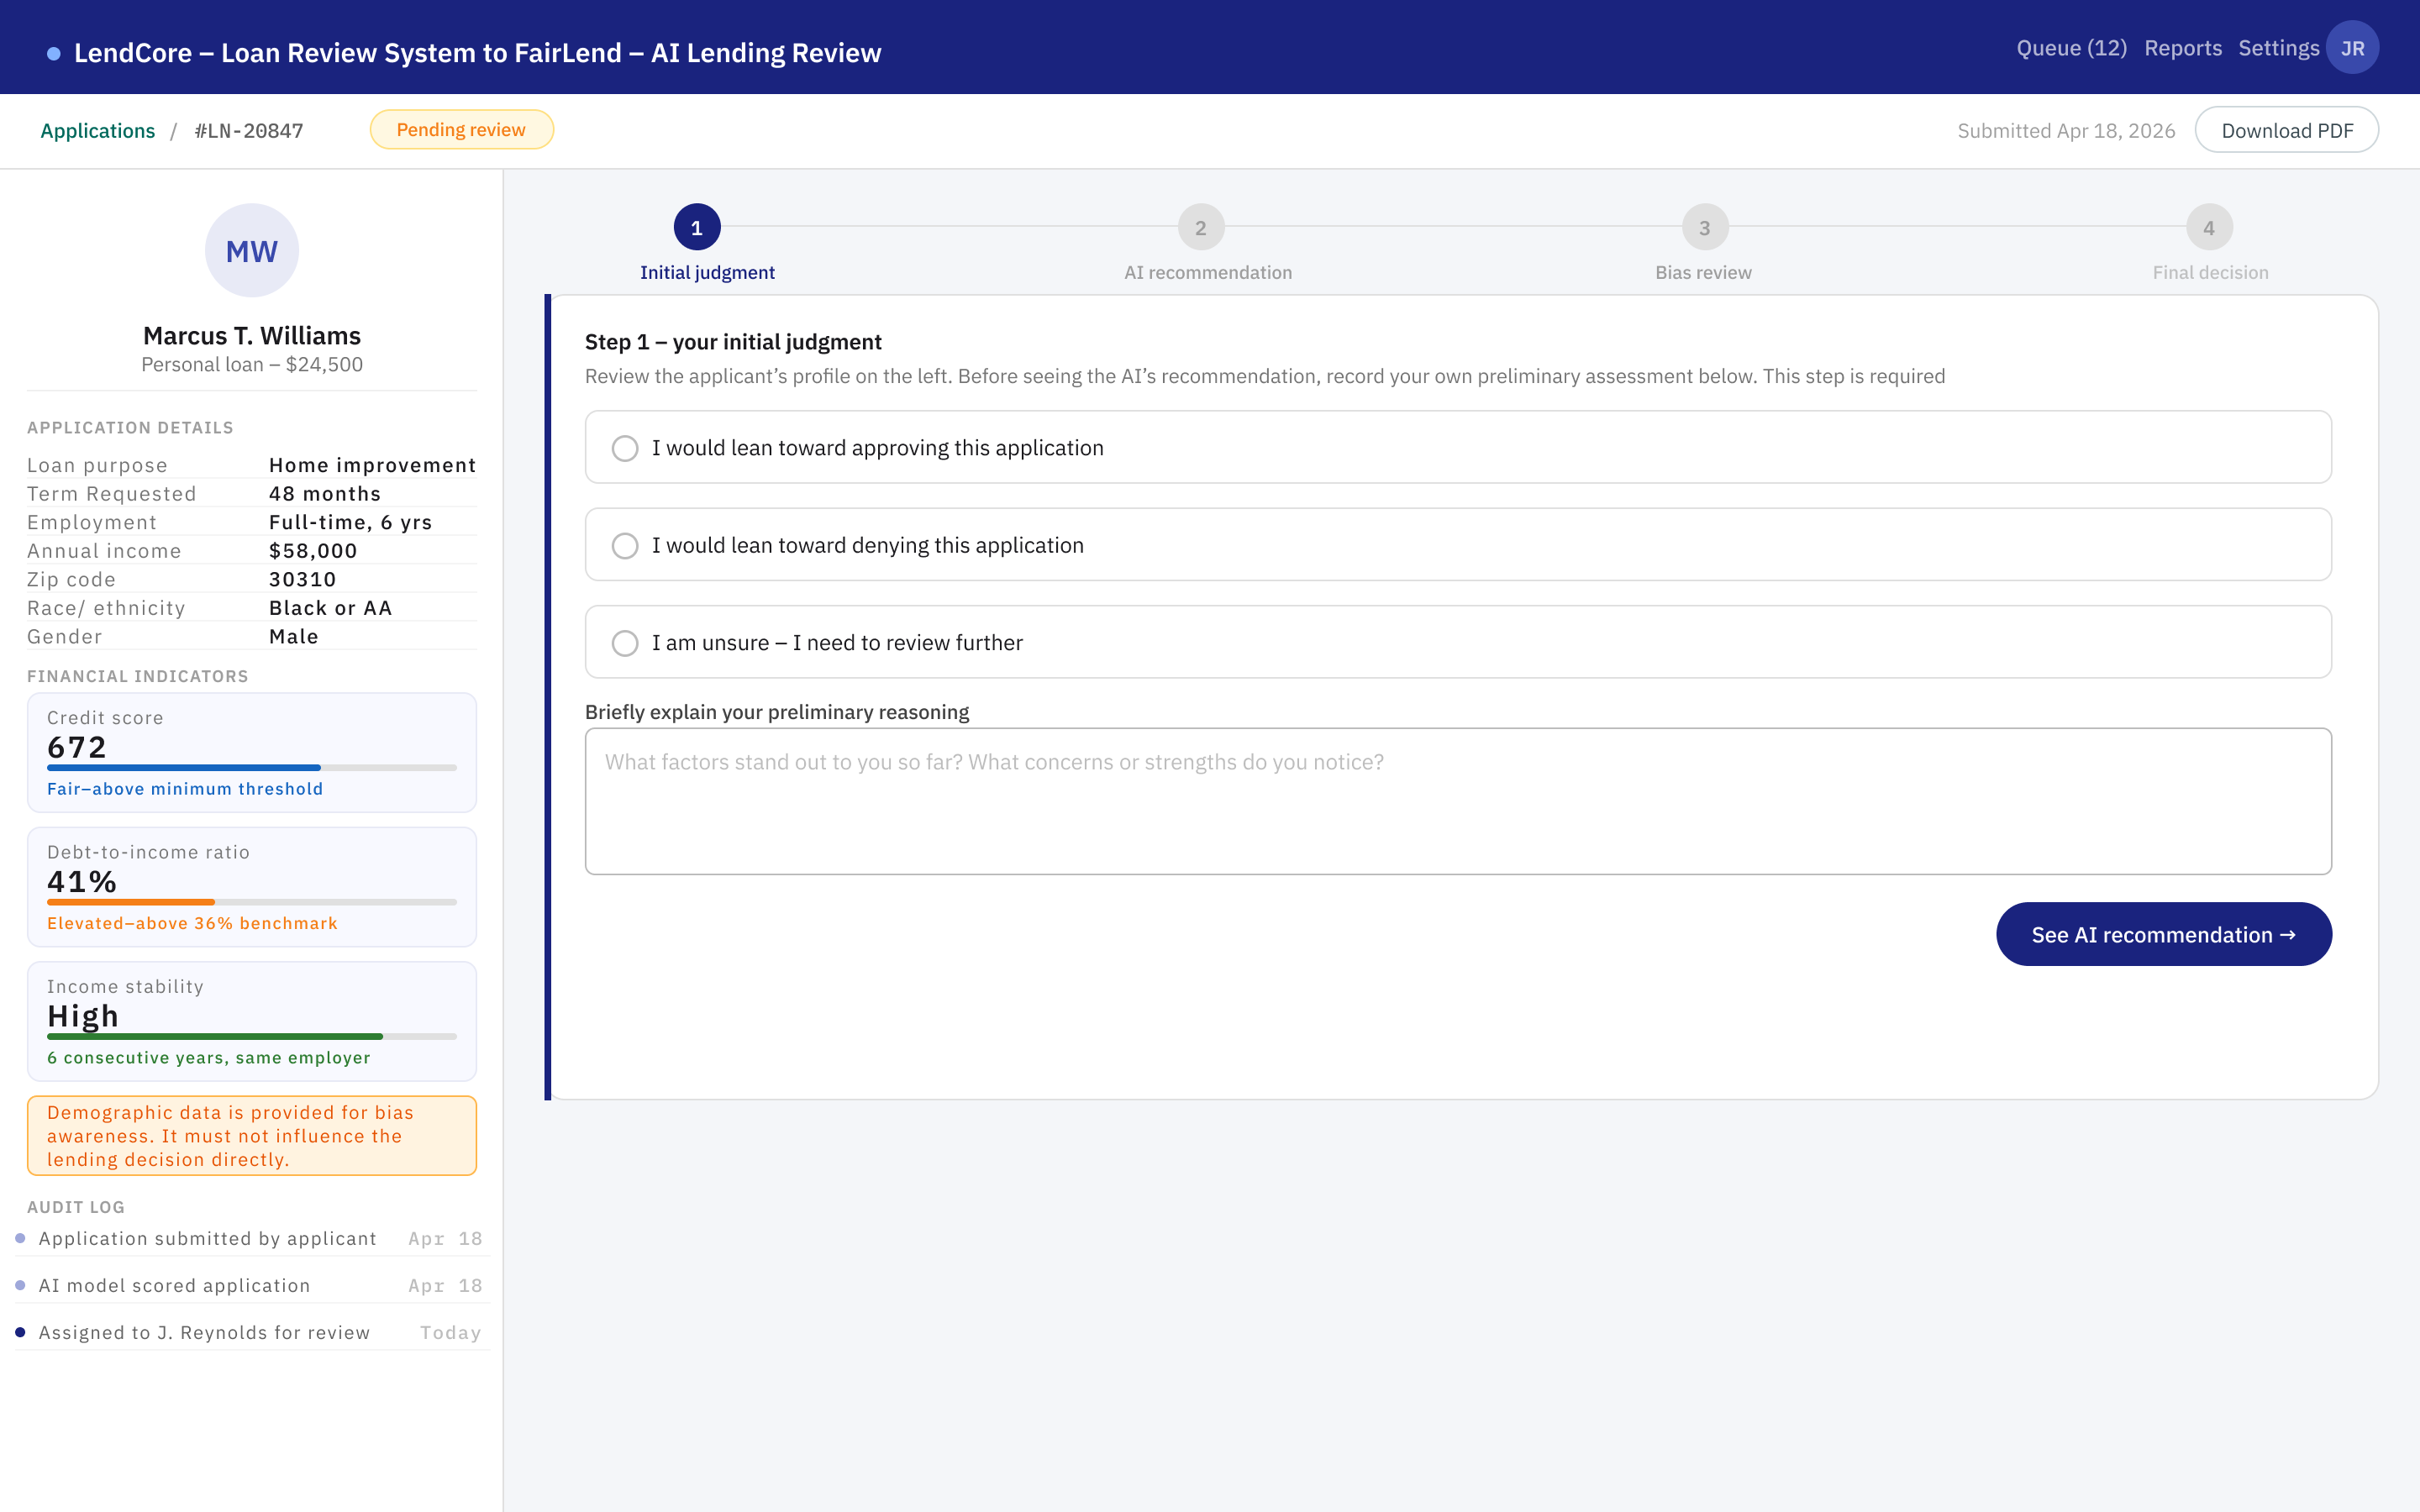2420x1512 pixels.
Task: Click the preliminary reasoning text area
Action: tap(1458, 801)
